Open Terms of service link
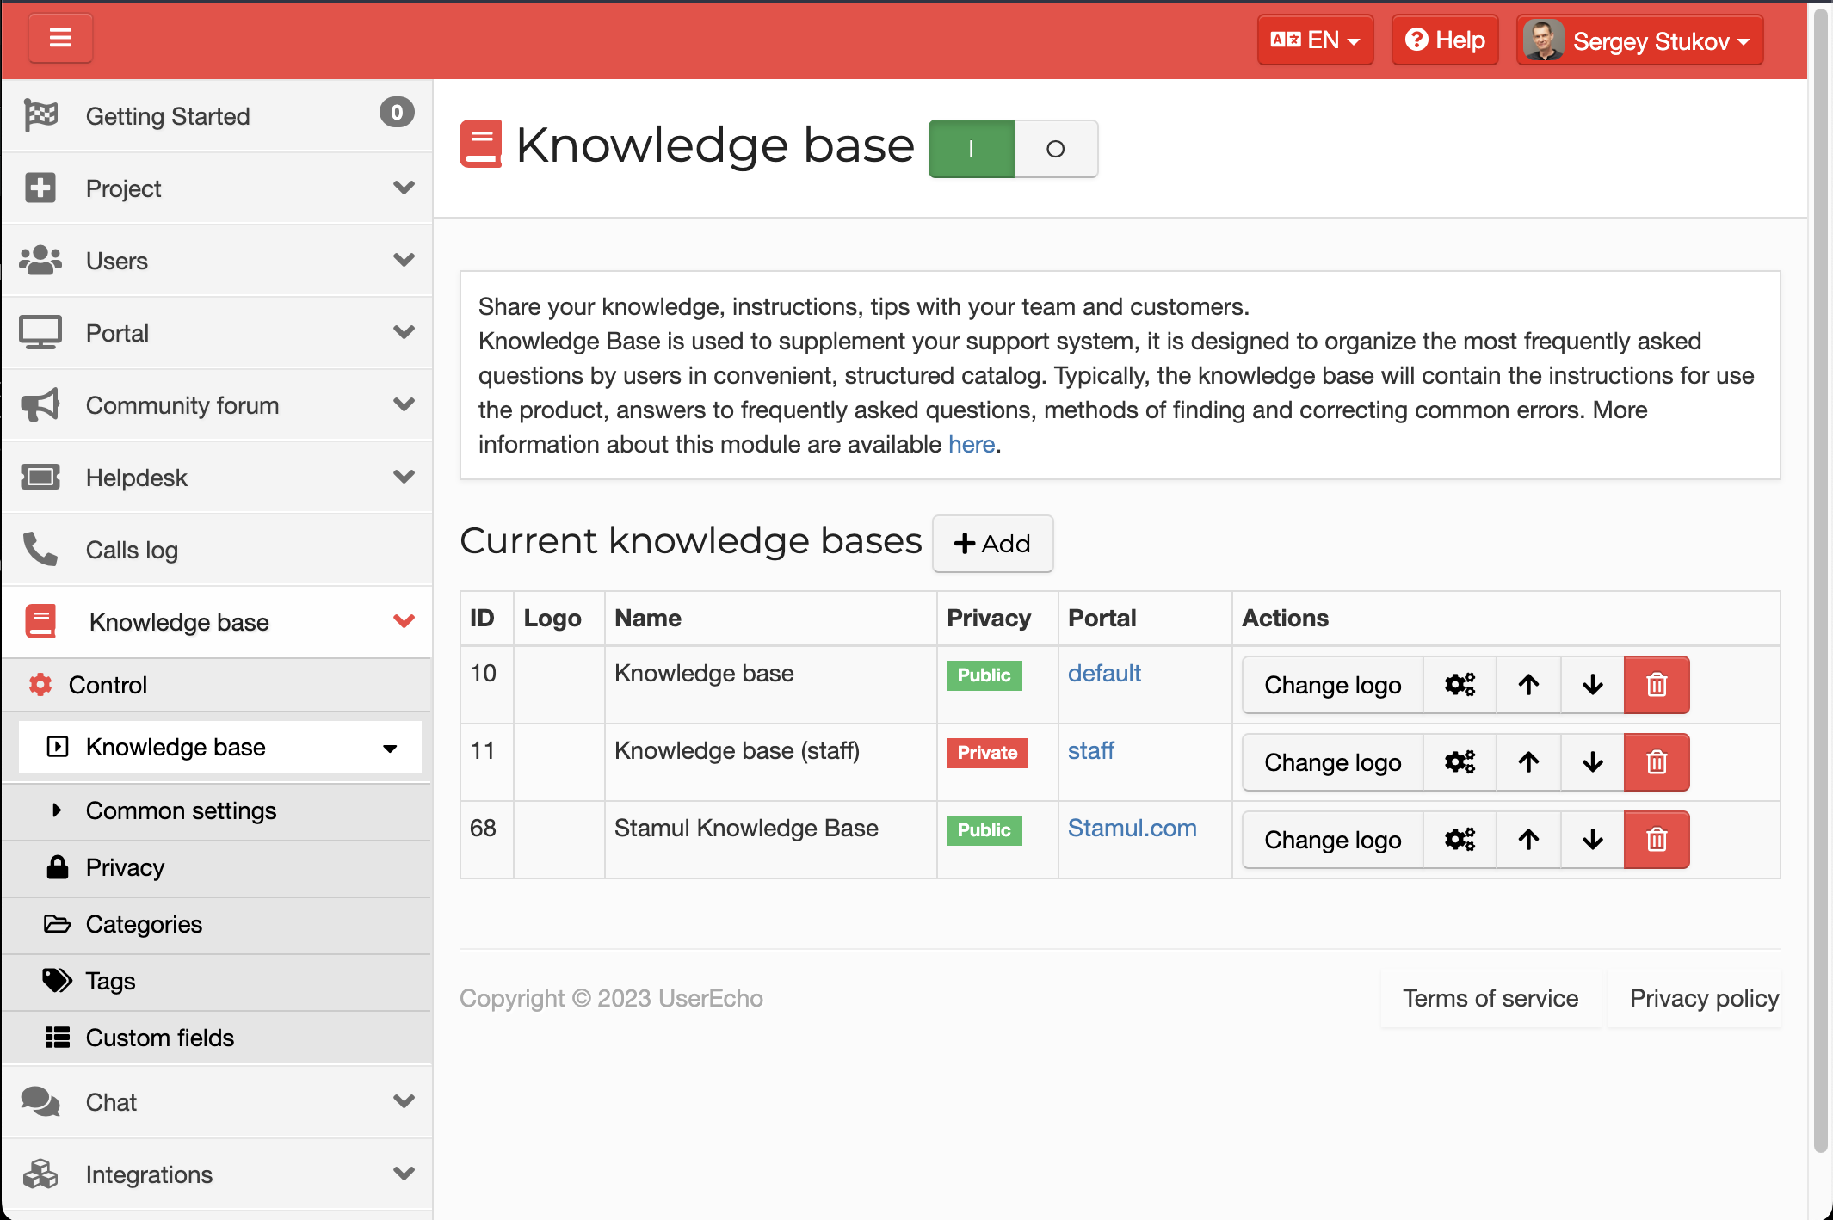The width and height of the screenshot is (1833, 1220). tap(1490, 998)
